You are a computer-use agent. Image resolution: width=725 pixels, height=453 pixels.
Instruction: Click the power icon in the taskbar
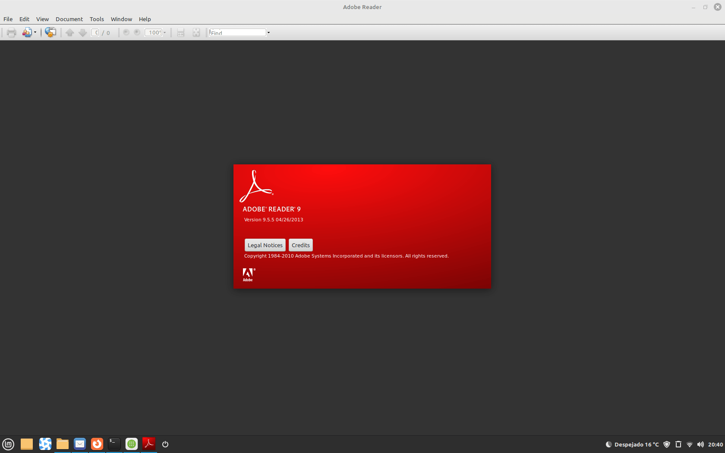pyautogui.click(x=165, y=444)
